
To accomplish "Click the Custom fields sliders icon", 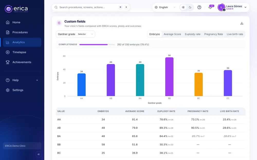I will (59, 23).
